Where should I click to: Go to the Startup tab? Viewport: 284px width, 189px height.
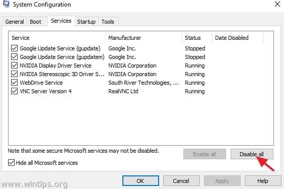coord(86,22)
